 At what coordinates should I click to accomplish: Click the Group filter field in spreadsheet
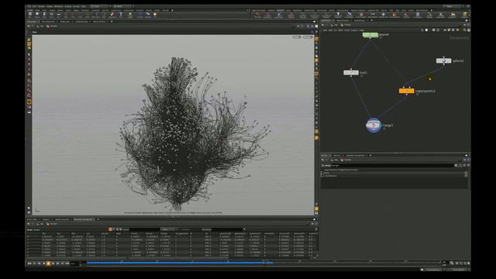click(x=145, y=229)
